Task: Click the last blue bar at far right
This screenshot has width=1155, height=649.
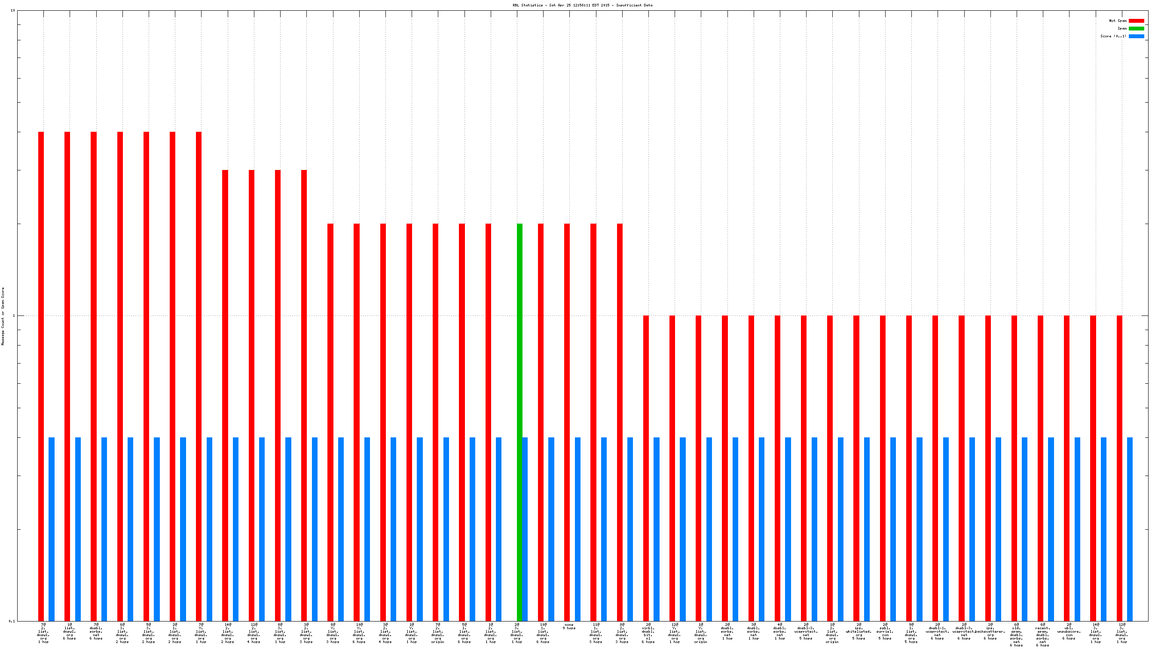Action: click(x=1130, y=528)
